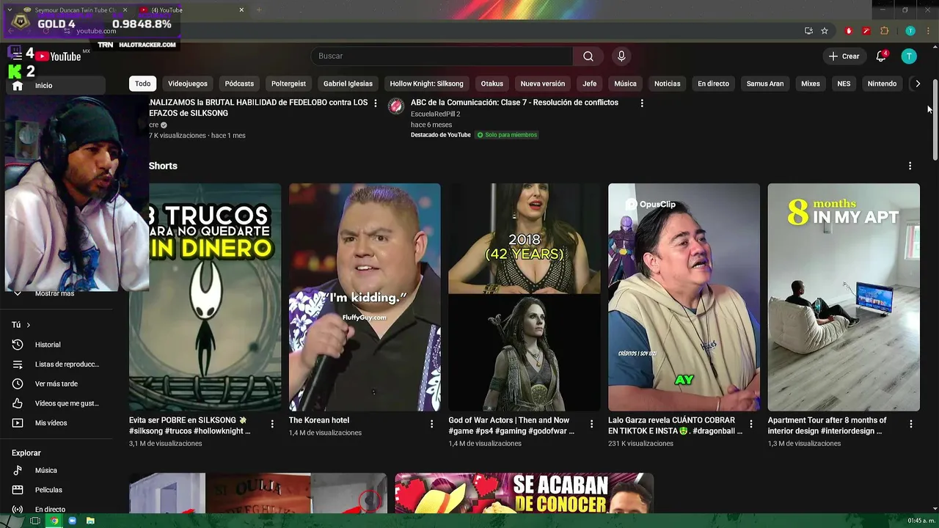
Task: Open Videos que me gustan in the sidebar
Action: pos(55,403)
